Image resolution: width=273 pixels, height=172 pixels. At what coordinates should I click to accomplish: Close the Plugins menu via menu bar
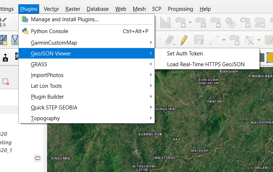[x=29, y=9]
